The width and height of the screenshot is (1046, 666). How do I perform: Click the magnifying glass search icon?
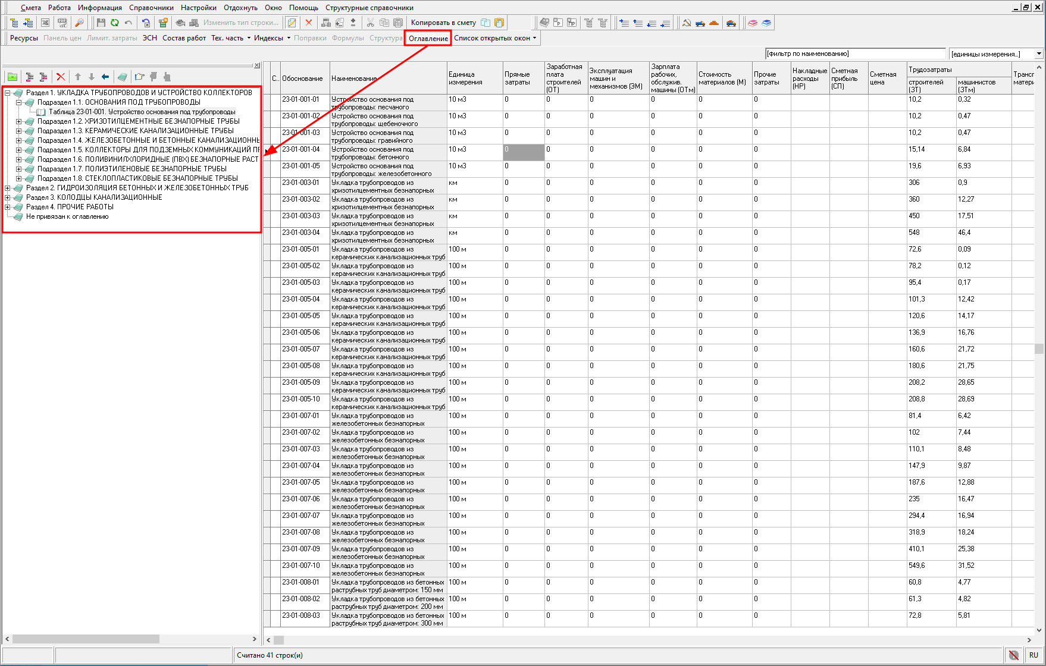pos(79,23)
